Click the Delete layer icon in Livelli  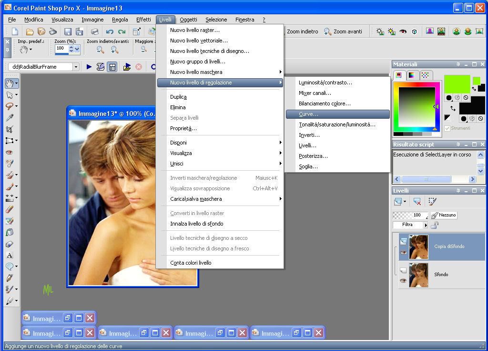417,202
